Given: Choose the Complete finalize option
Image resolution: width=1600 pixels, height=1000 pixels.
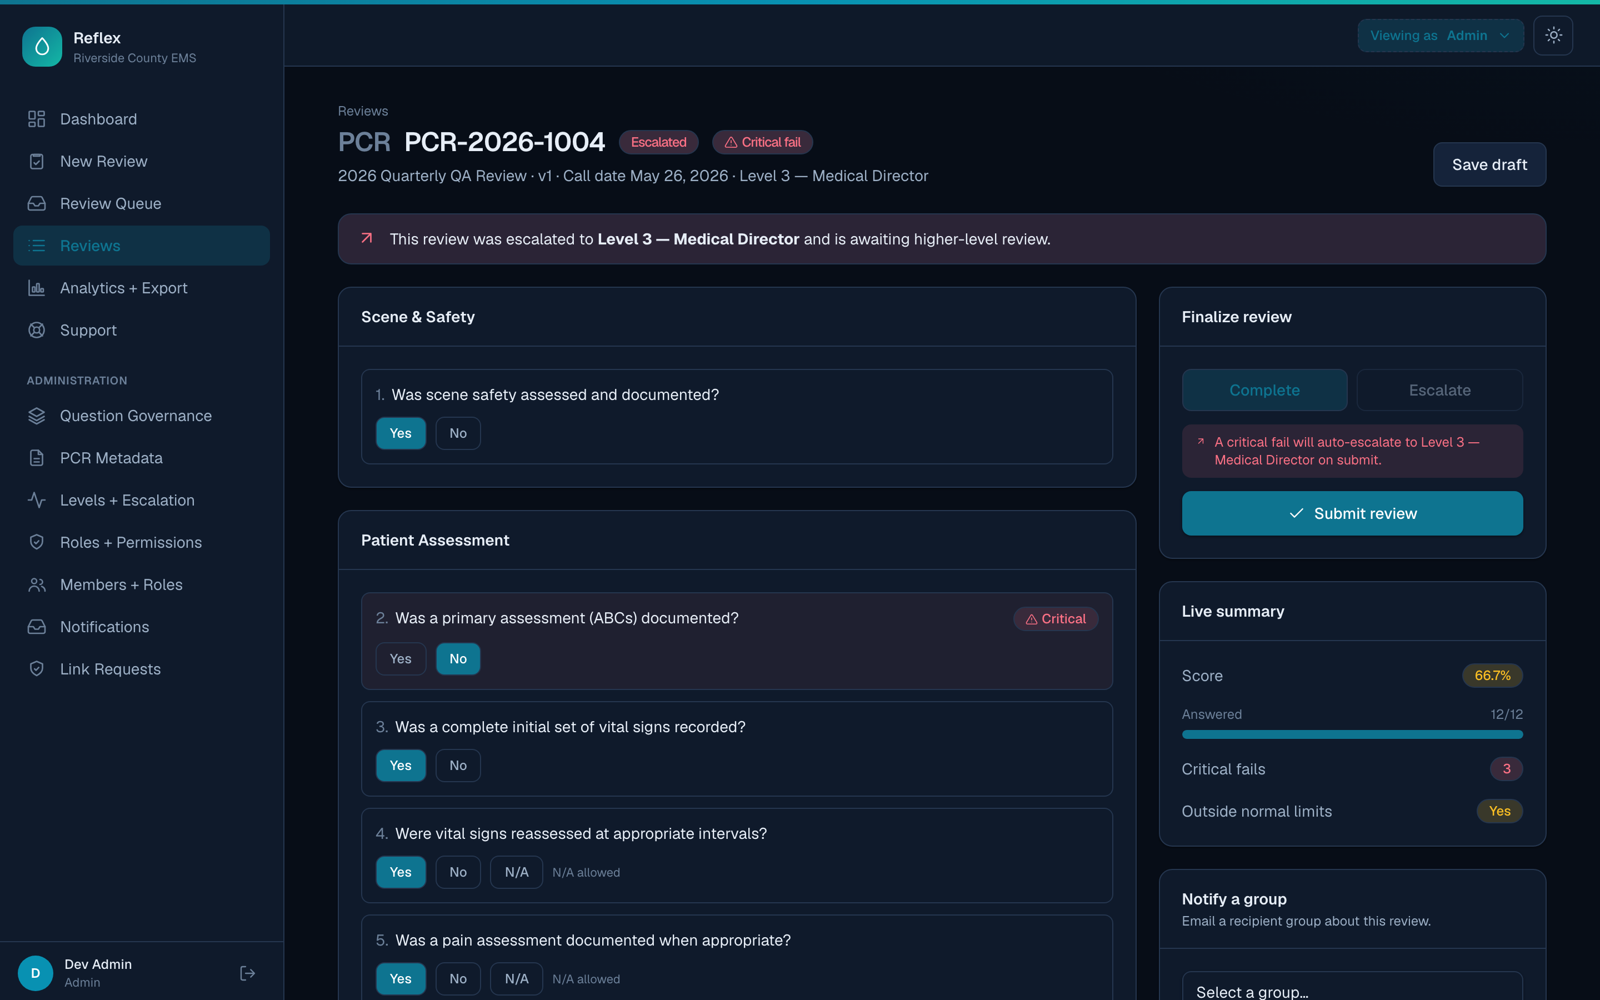Looking at the screenshot, I should [x=1264, y=390].
